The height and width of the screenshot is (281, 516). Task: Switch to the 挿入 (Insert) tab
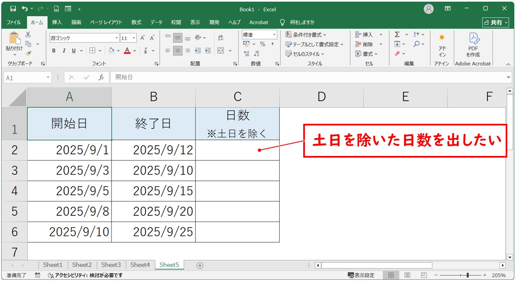click(x=57, y=22)
